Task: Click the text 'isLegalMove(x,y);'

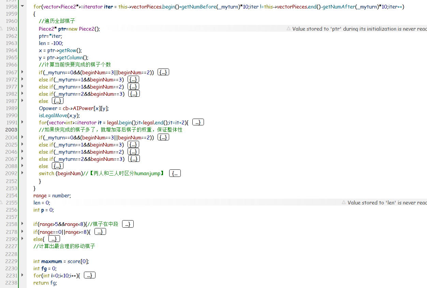Action: pyautogui.click(x=59, y=116)
